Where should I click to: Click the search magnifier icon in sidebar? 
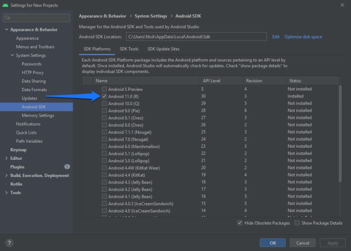pos(8,18)
